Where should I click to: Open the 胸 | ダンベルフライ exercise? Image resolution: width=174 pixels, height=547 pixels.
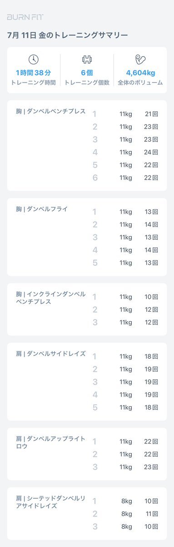point(42,209)
